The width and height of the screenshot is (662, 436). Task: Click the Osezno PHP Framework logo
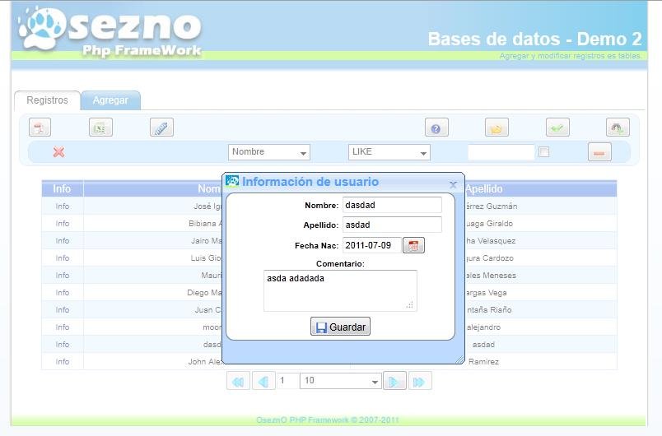(110, 31)
